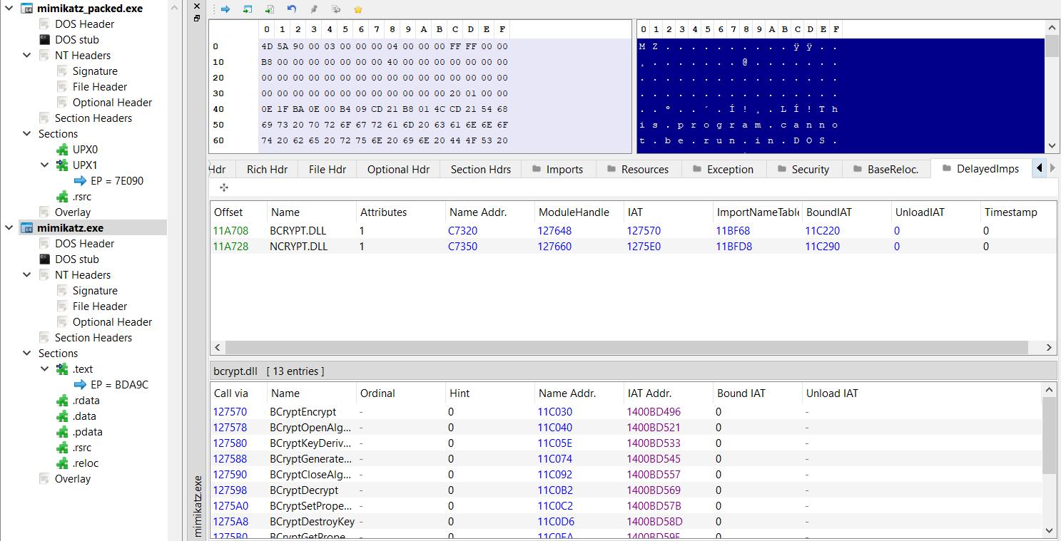The width and height of the screenshot is (1061, 541).
Task: Click the second toolbar icon with green arrow and window
Action: click(248, 9)
